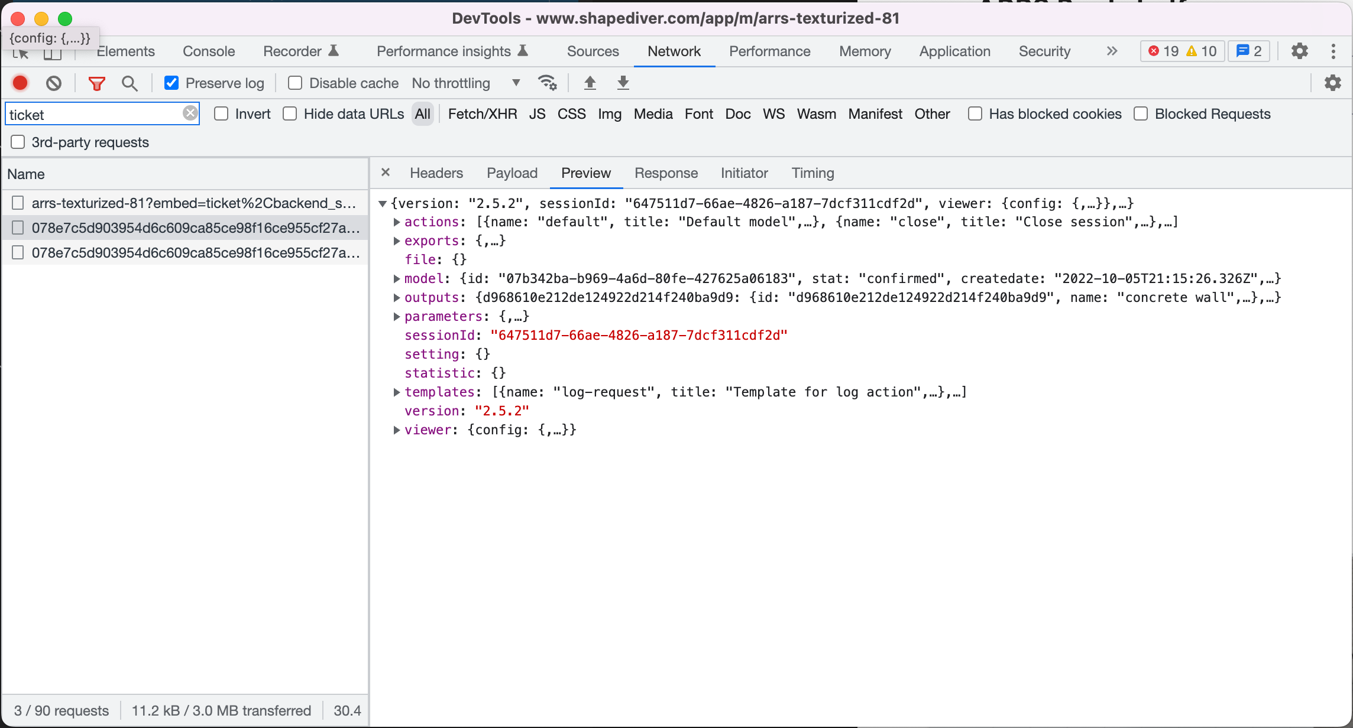
Task: Clear the ticket filter text
Action: coord(190,113)
